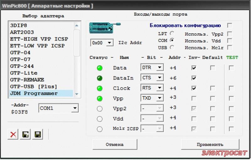251x160 pixels.
Task: Click the Data status LED indicator
Action: 99,68
